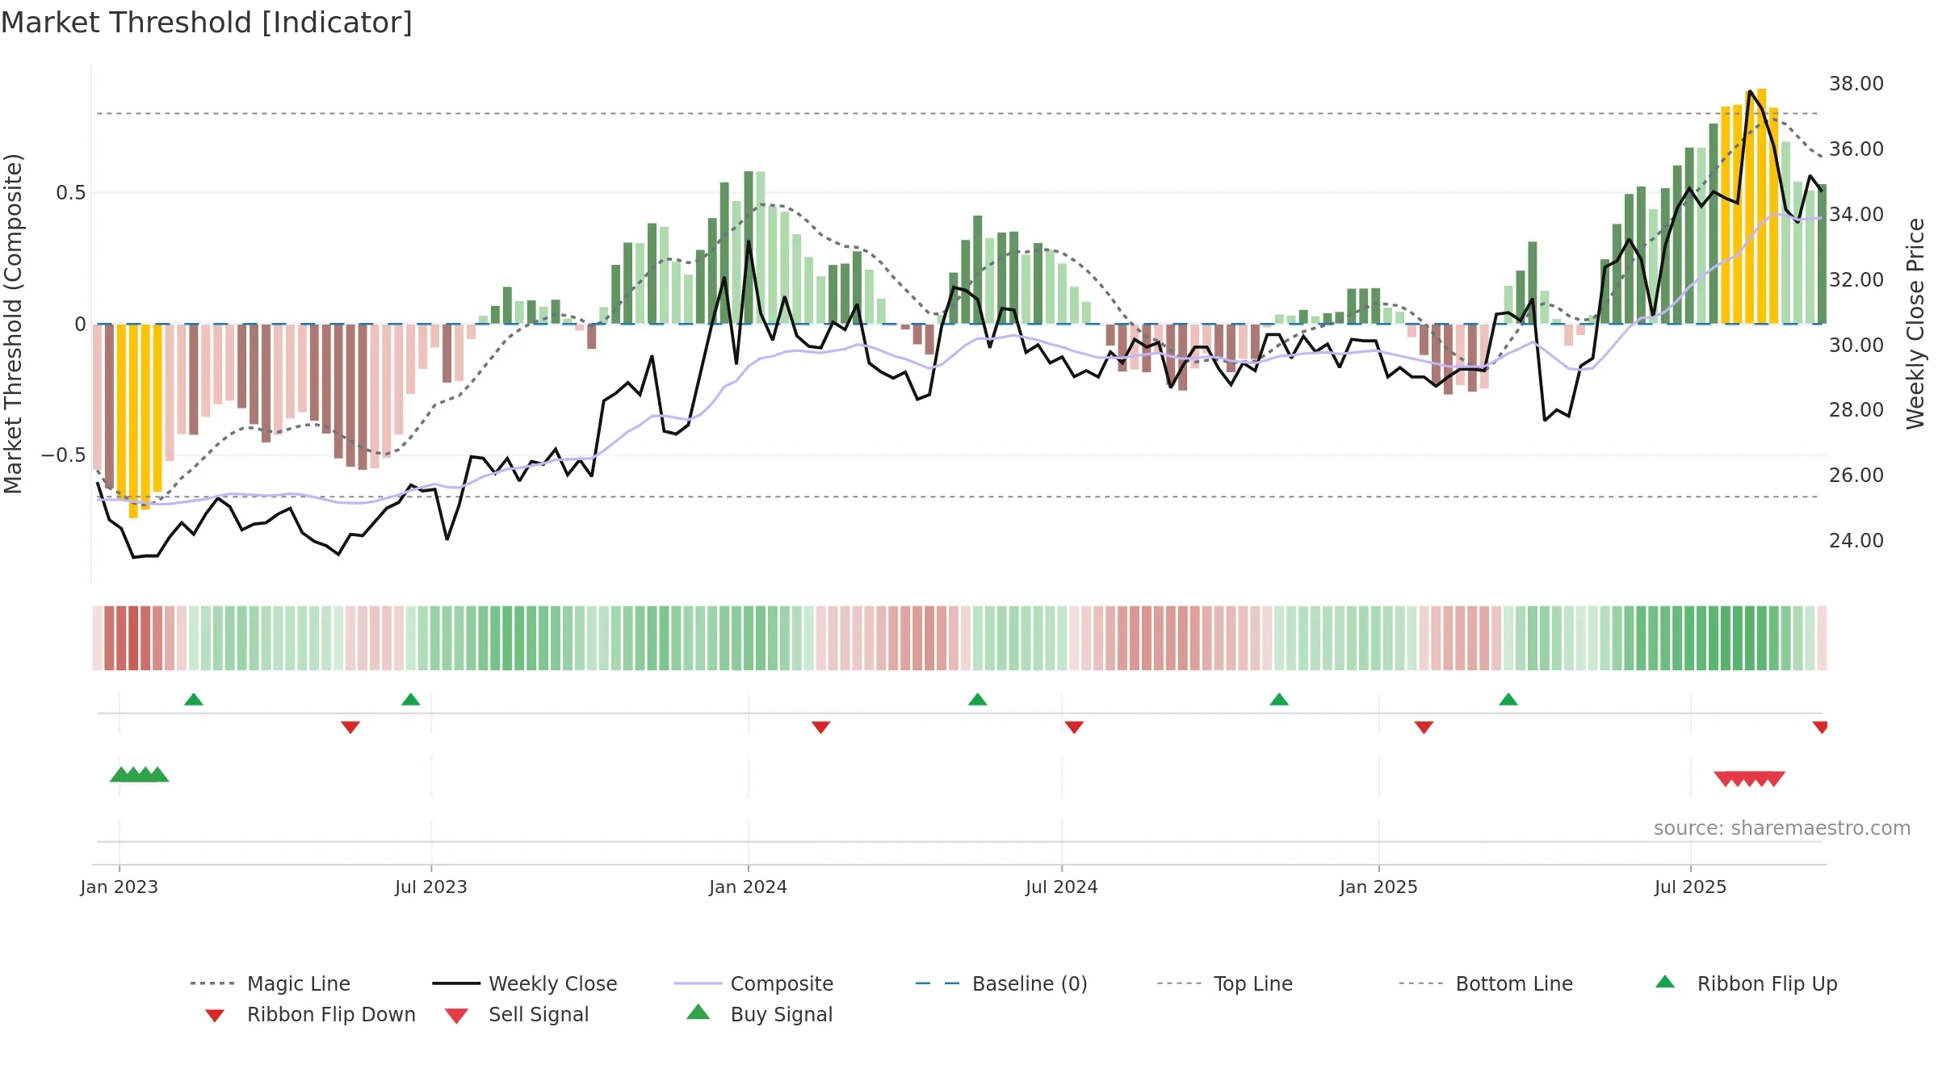Click the ribbon flip down marker after Jan 2025
The height and width of the screenshot is (1090, 1938).
tap(1424, 727)
